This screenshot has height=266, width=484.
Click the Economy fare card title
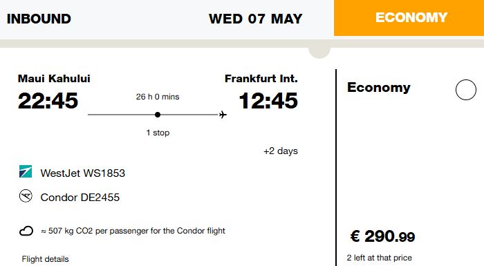tap(379, 88)
